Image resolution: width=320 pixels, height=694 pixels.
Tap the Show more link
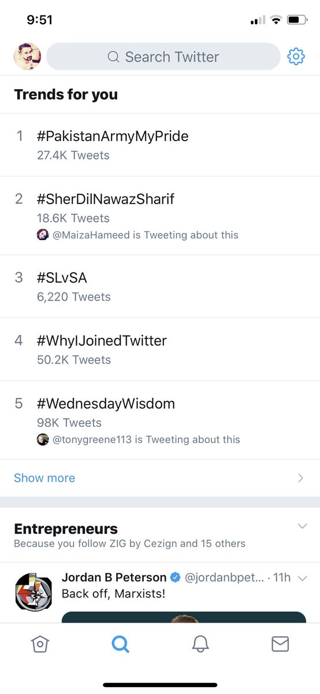point(44,478)
